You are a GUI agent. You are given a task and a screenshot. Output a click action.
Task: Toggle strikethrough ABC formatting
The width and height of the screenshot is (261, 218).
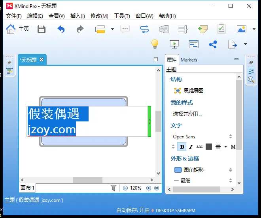[199, 147]
